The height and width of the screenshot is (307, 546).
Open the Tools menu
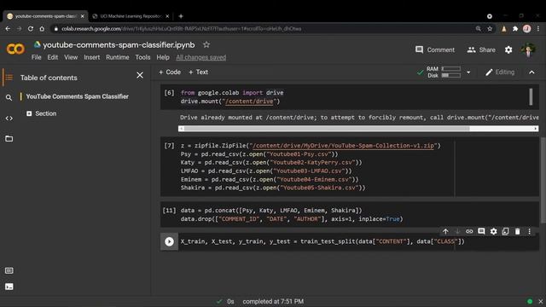(142, 57)
